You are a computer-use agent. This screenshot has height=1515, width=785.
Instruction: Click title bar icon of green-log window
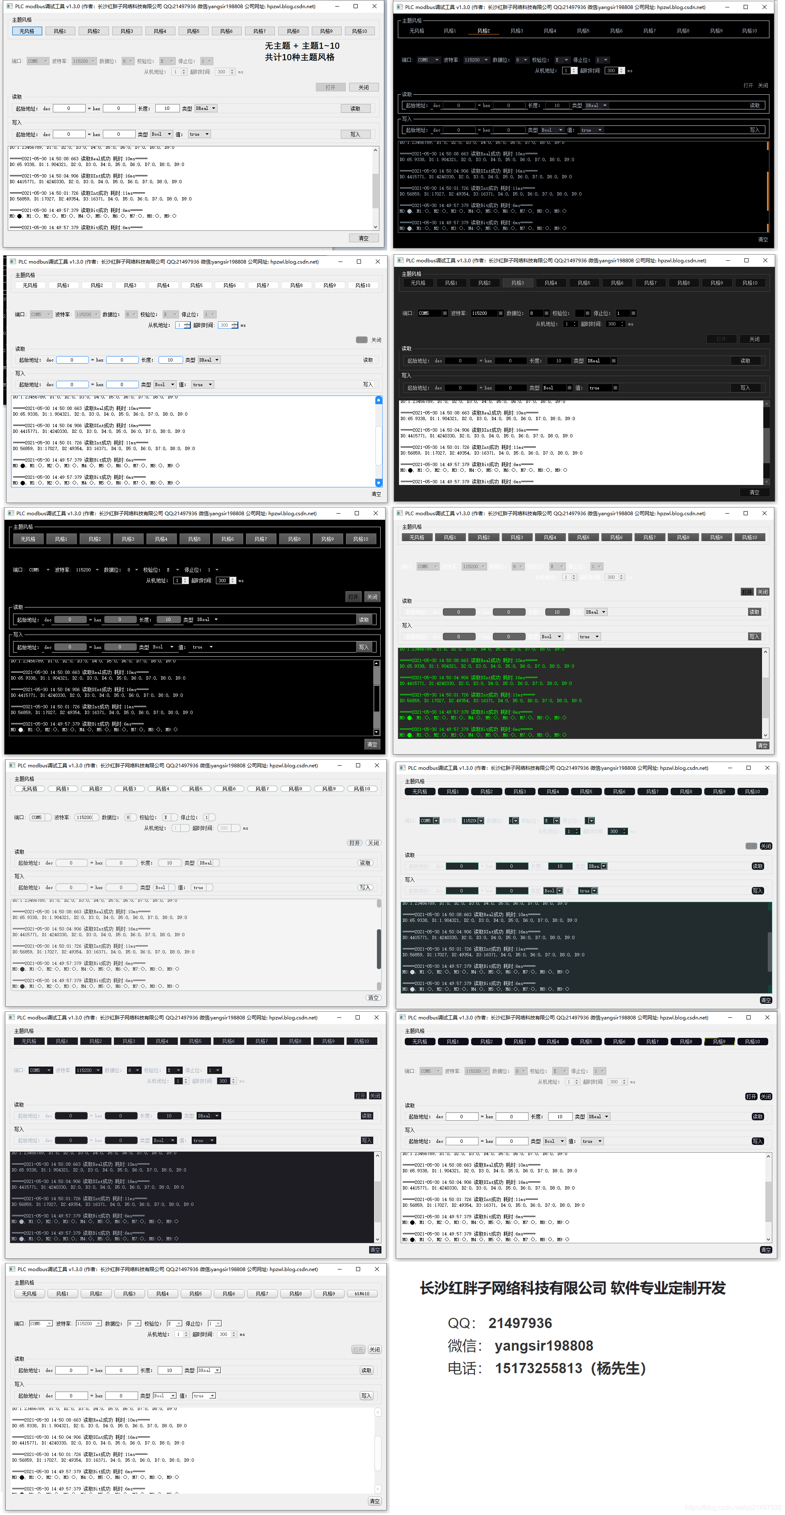click(x=400, y=514)
